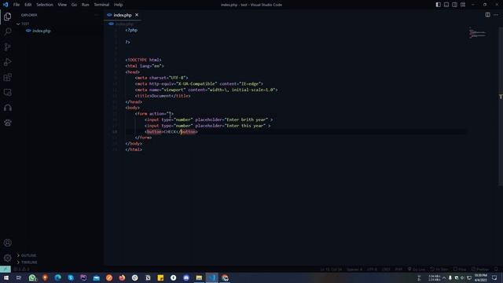This screenshot has height=283, width=503.
Task: Click the index.php breadcrumb label
Action: pos(124,24)
